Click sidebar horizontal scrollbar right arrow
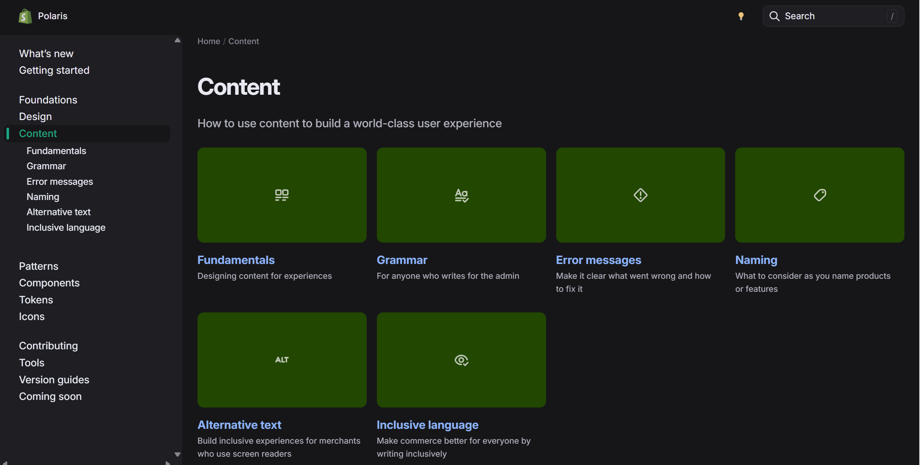Viewport: 920px width, 465px height. [x=167, y=463]
